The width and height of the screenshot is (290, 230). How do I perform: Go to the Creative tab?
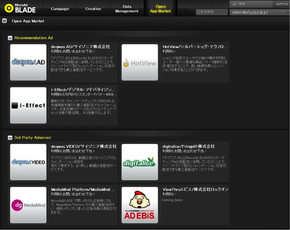pyautogui.click(x=93, y=9)
